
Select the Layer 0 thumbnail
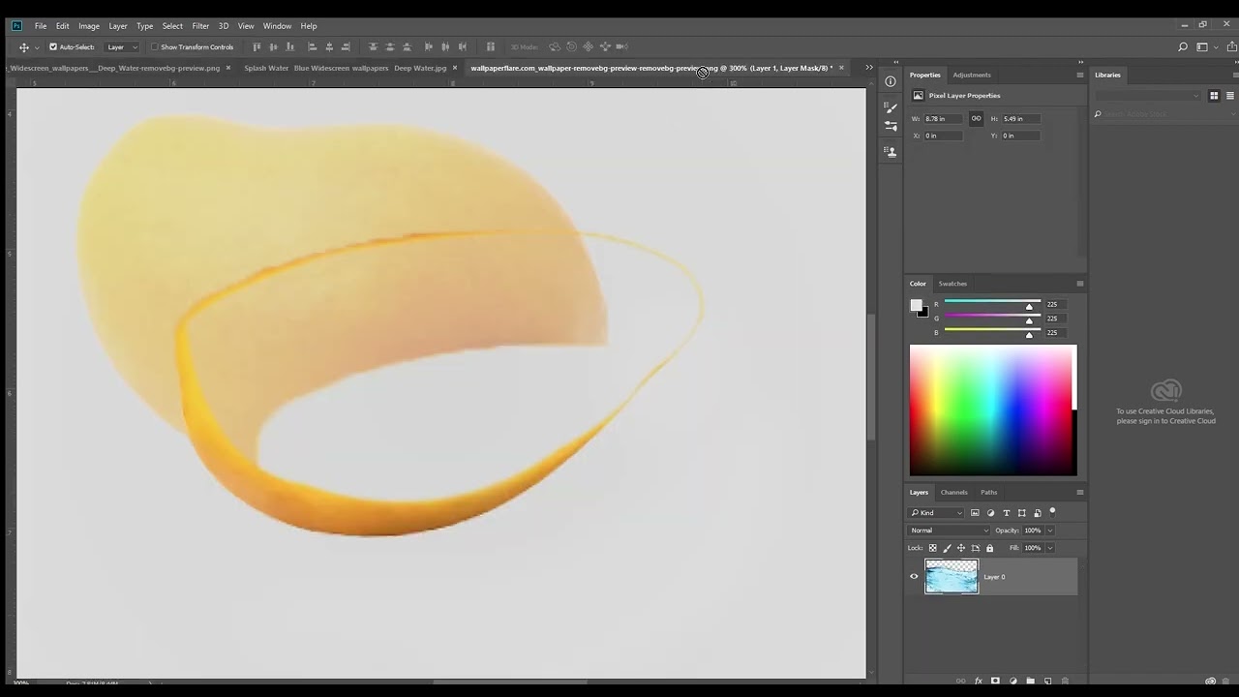pos(952,576)
